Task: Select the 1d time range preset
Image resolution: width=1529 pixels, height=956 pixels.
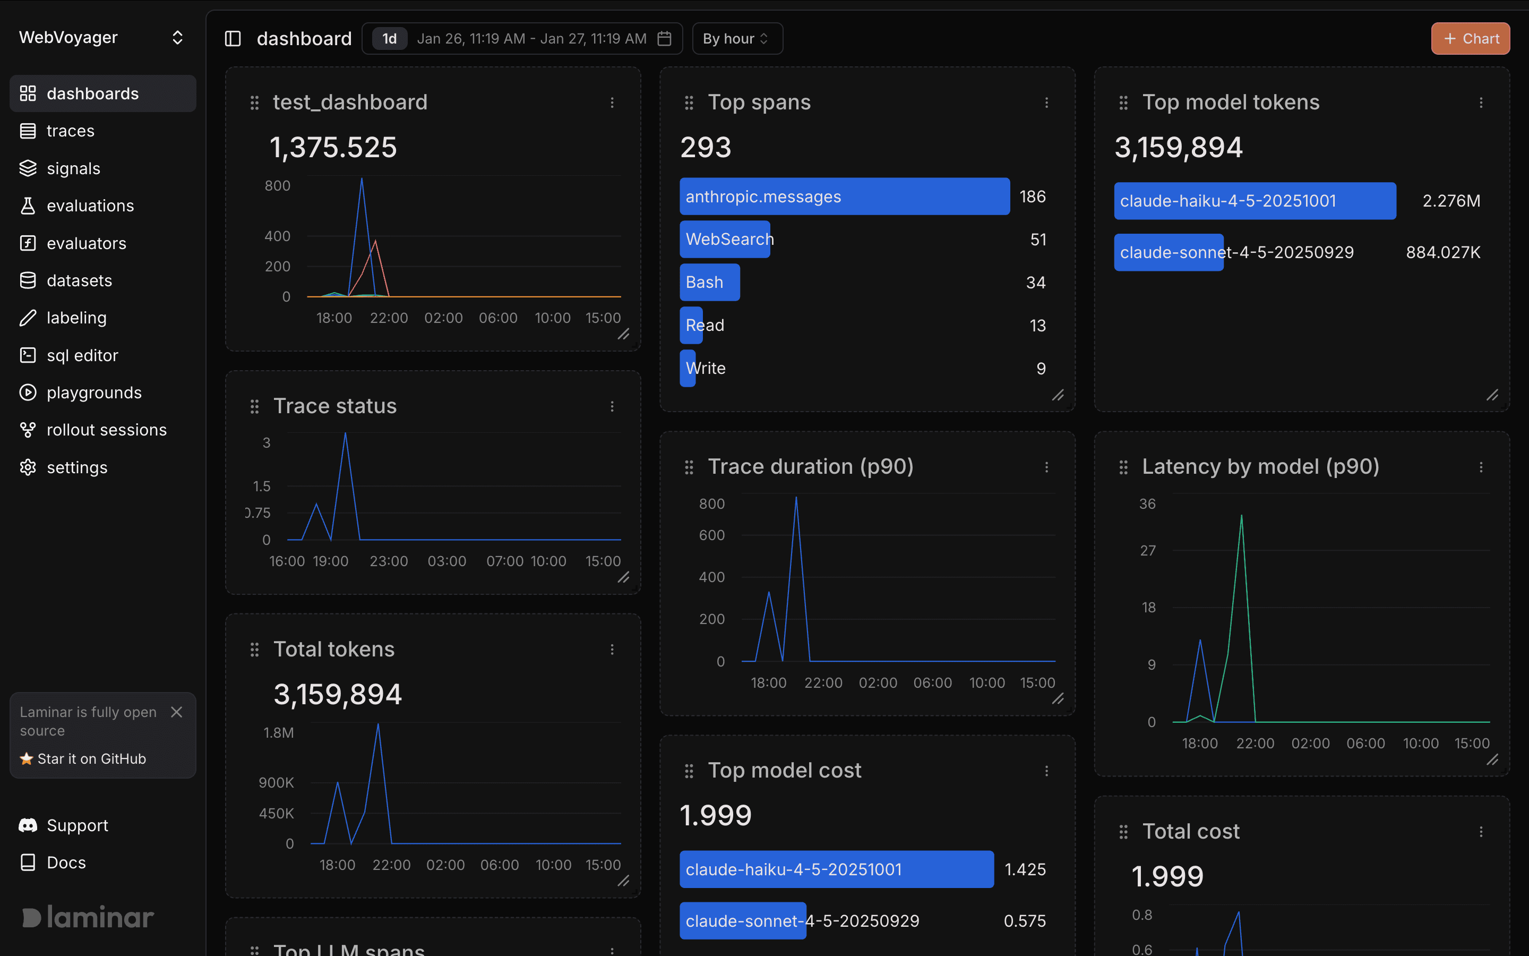Action: tap(389, 39)
